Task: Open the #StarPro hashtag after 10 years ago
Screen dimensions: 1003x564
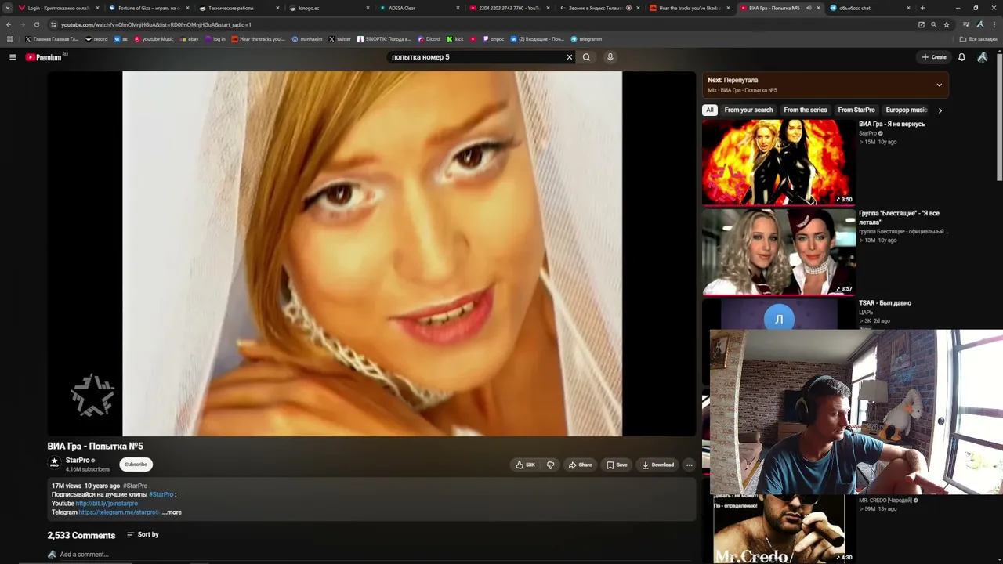Action: click(x=135, y=486)
